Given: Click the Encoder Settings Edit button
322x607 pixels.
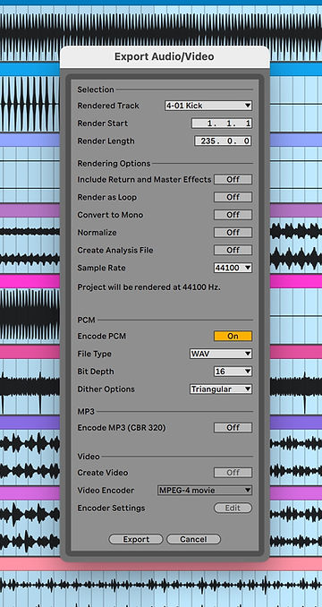Looking at the screenshot, I should pyautogui.click(x=233, y=508).
